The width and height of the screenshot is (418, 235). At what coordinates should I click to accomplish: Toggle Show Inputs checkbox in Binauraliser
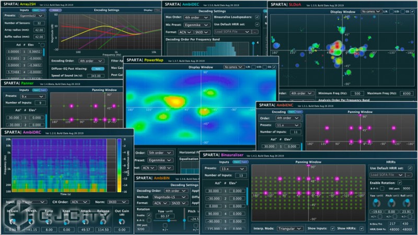point(332,228)
